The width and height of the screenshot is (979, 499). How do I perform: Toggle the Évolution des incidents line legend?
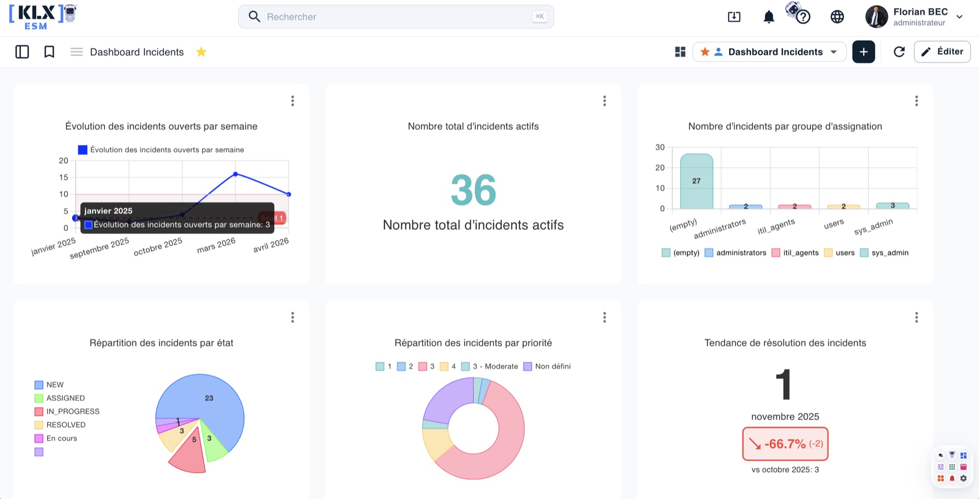pos(161,150)
